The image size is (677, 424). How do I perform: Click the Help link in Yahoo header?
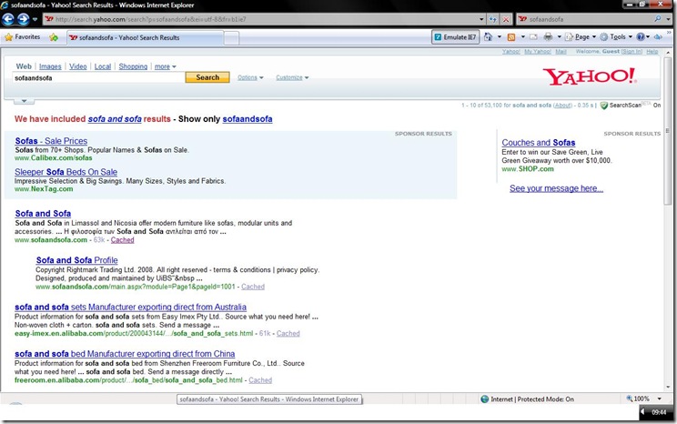pos(652,51)
